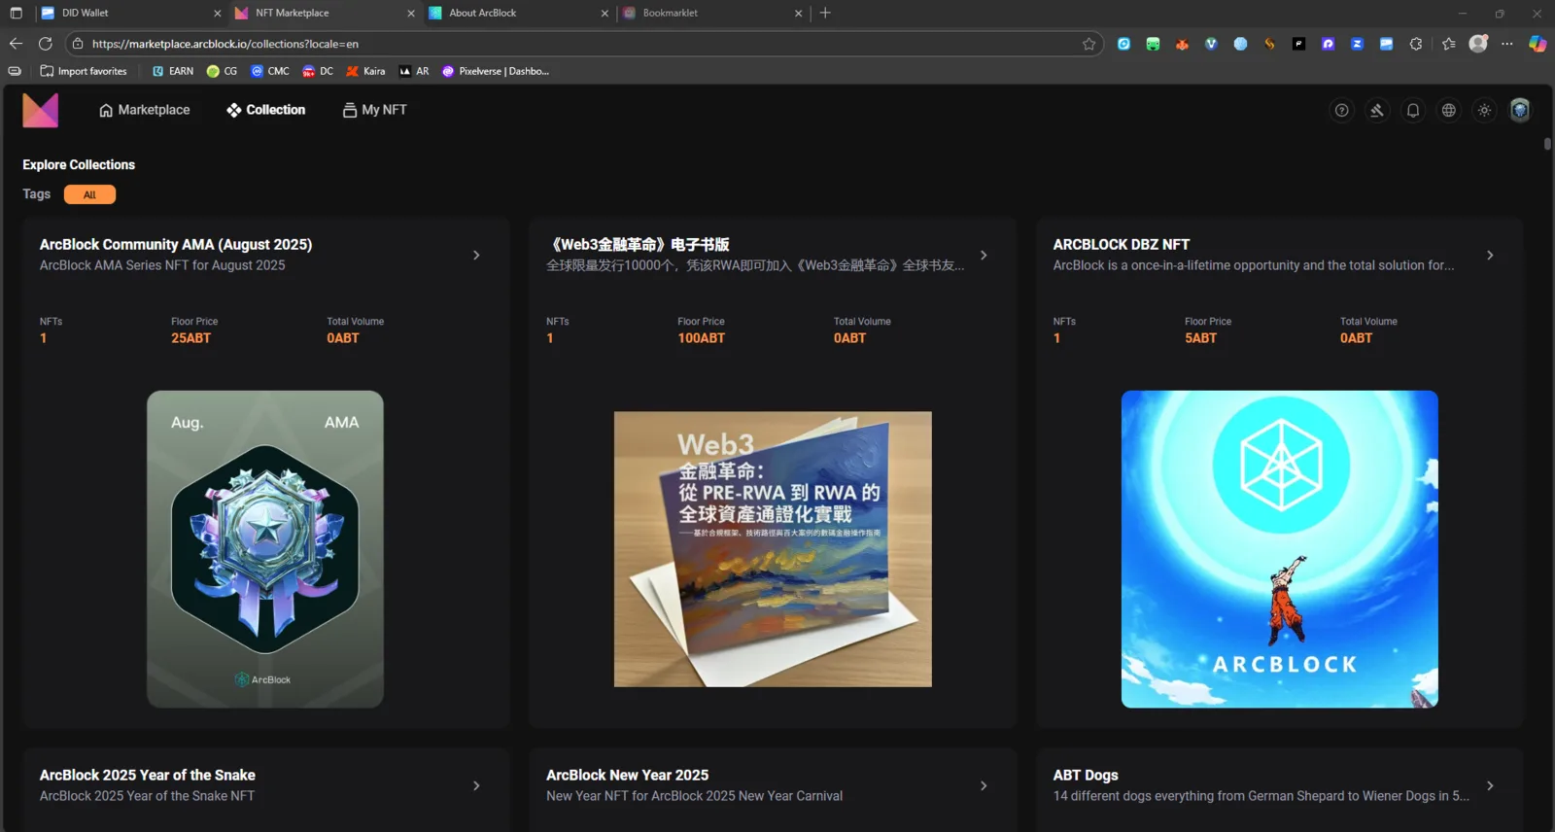Open ARCBLOCK DBZ NFT collection title
The height and width of the screenshot is (832, 1555).
coord(1122,244)
